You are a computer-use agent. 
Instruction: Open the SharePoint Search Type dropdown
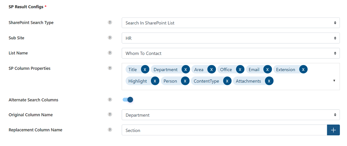(231, 23)
